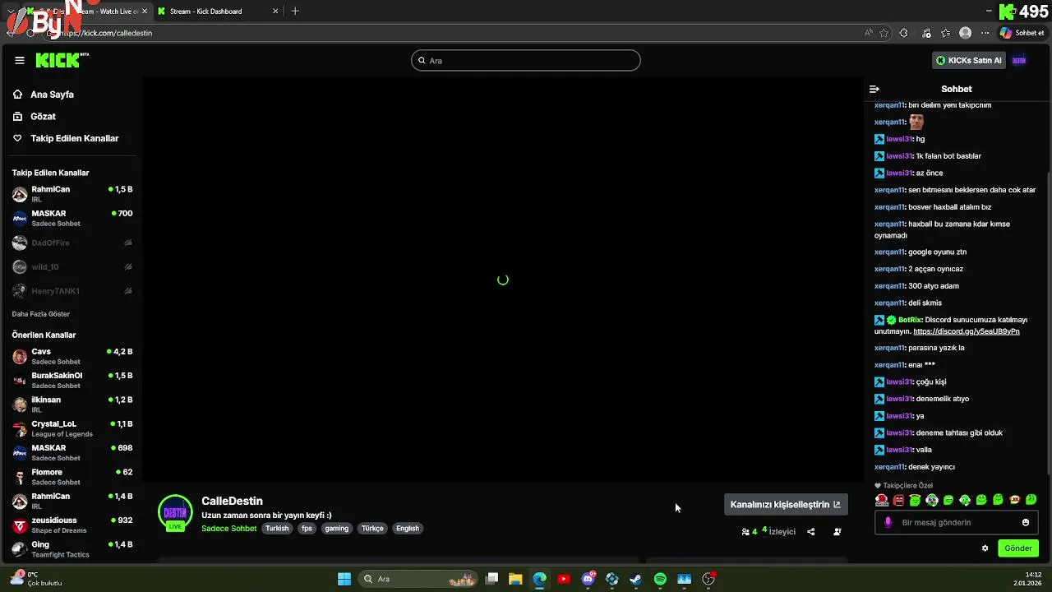
Task: Click the Bir mesaj gönderin field
Action: click(956, 522)
